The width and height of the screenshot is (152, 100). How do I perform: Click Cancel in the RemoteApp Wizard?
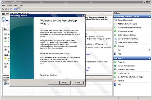tap(78, 83)
